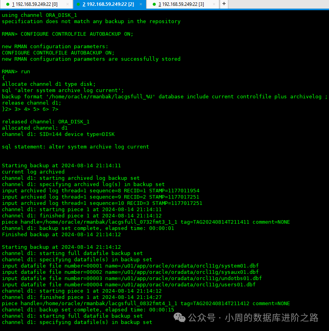This screenshot has height=331, width=329.
Task: Click the sql 'alter system archive log current' command
Action: (x=63, y=90)
